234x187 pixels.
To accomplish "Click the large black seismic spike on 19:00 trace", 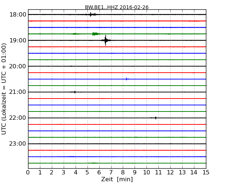I will coord(105,40).
